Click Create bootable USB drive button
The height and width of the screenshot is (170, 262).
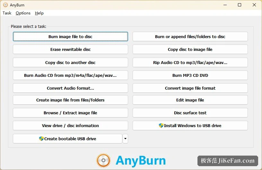click(x=67, y=139)
